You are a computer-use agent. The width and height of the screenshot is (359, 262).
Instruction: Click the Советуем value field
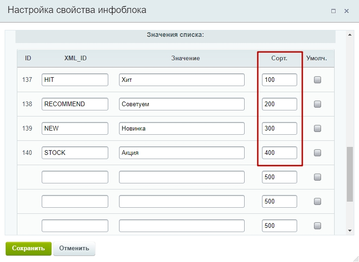pos(181,104)
